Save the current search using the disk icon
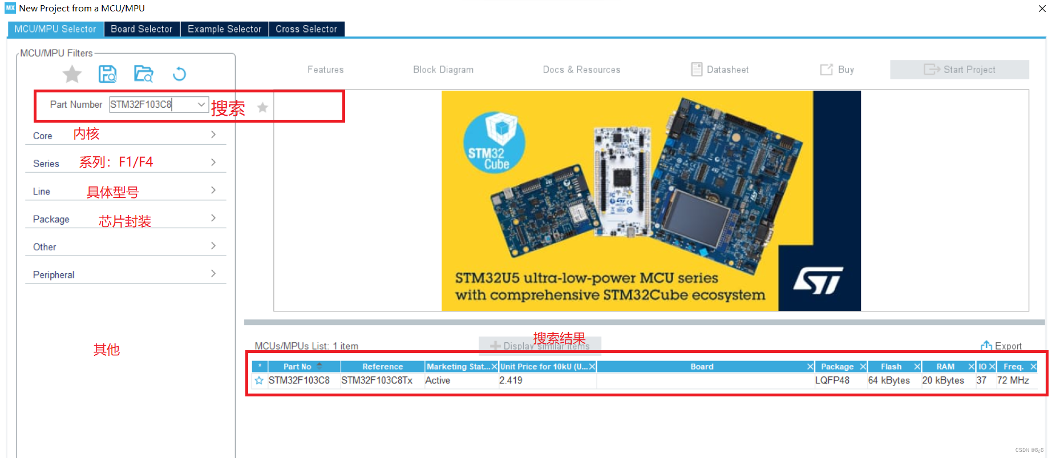Screen dimensions: 1052x458 (x=107, y=74)
